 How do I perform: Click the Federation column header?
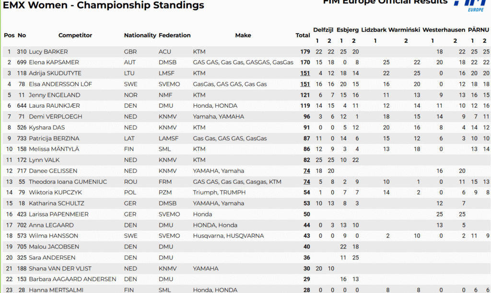tap(175, 35)
